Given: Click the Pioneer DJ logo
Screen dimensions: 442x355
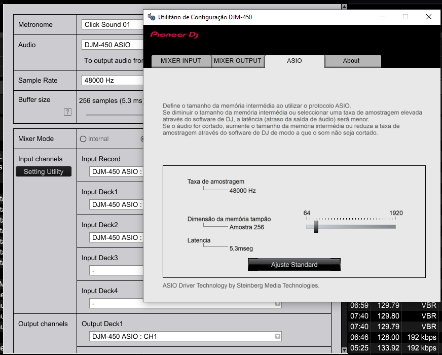Looking at the screenshot, I should point(174,35).
